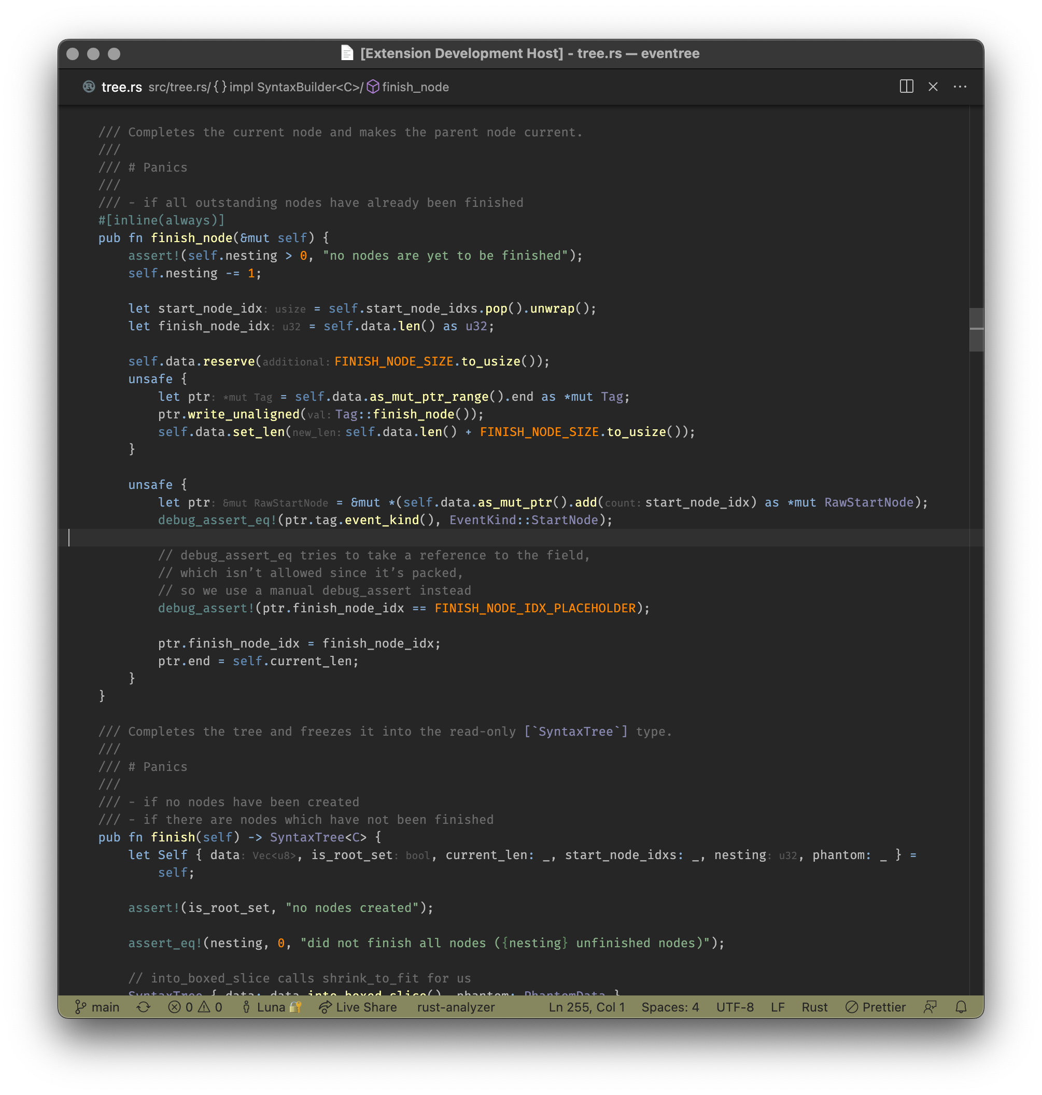This screenshot has height=1095, width=1042.
Task: Click the vertical scrollbar thumb
Action: point(976,329)
